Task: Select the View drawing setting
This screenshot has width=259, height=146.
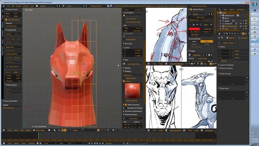Action: click(x=194, y=41)
